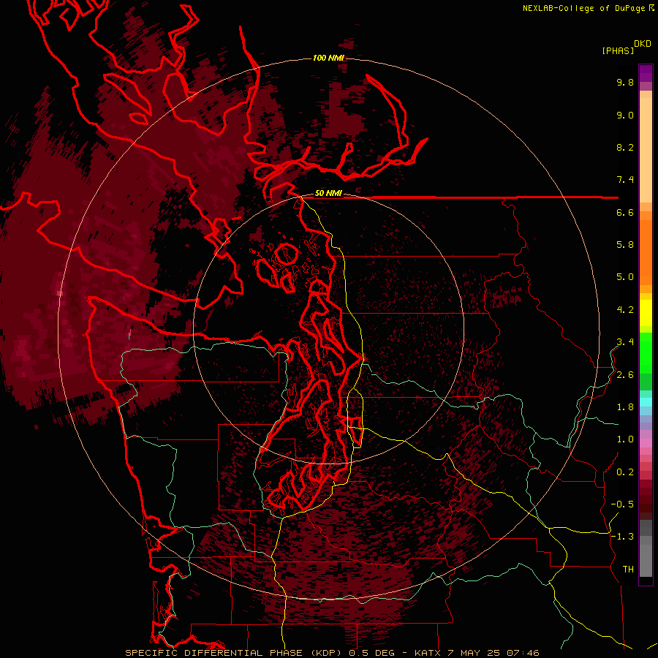Image resolution: width=658 pixels, height=658 pixels.
Task: Click the 1.0 scale value
Action: [x=625, y=439]
